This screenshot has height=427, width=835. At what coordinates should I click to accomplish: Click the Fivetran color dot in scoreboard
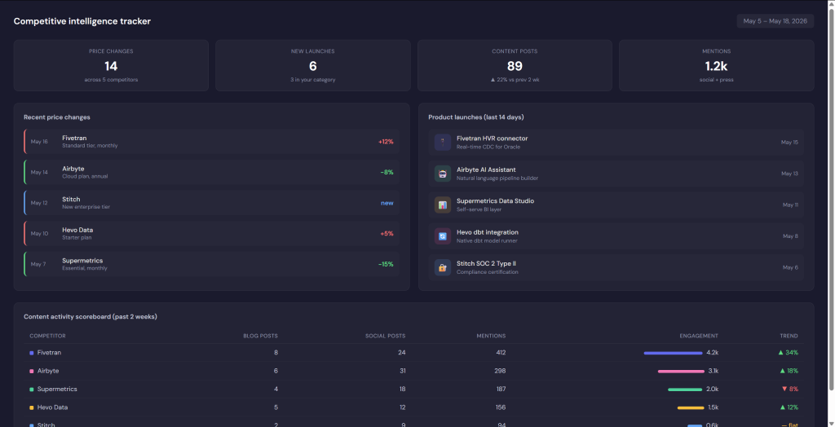click(32, 353)
